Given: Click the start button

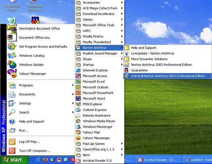Looking at the screenshot, I should coord(14,160).
